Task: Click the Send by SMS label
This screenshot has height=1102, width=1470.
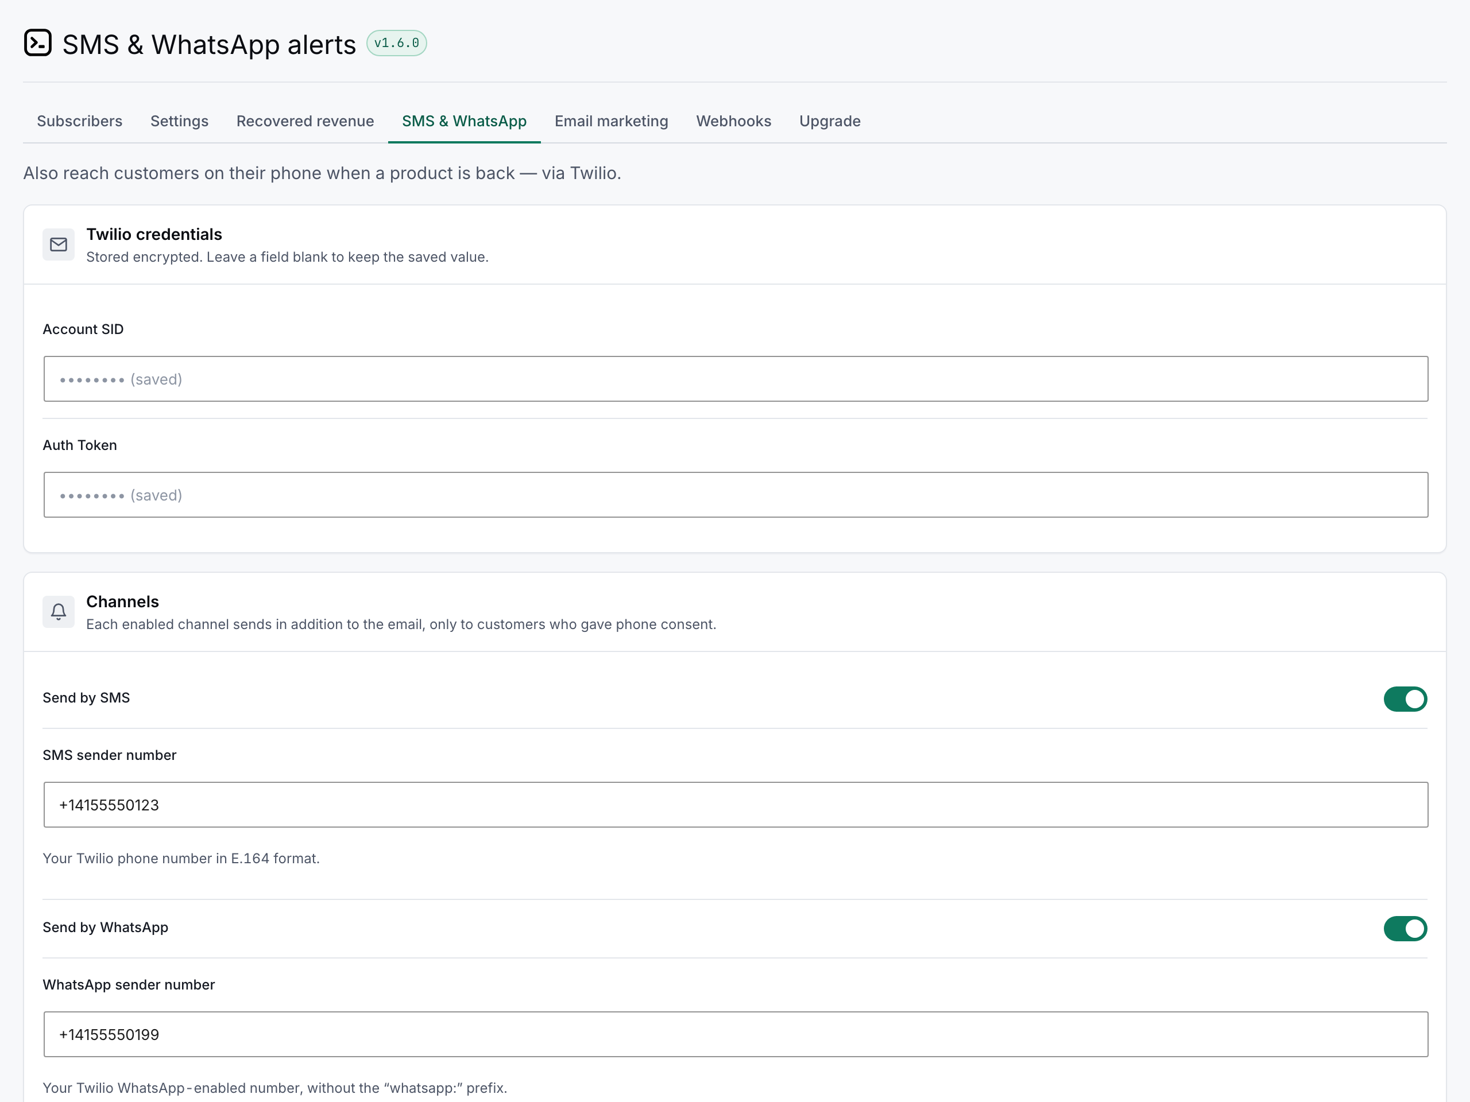Action: pos(86,697)
